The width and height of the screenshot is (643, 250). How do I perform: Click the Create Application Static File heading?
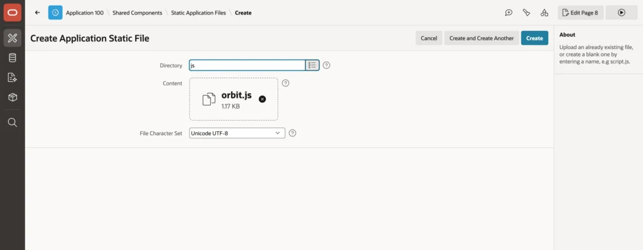90,38
